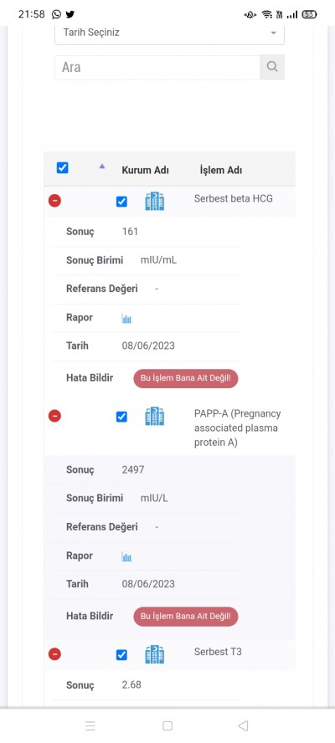Sort by the Kurum Adı column header

point(145,170)
